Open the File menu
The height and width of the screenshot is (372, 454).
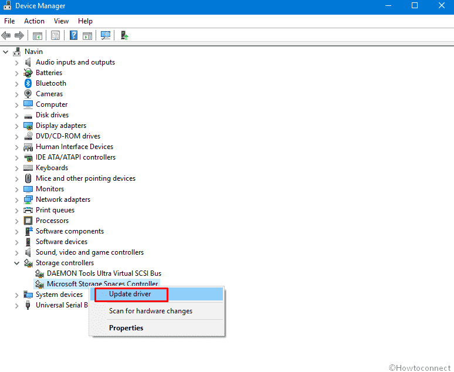click(x=9, y=21)
